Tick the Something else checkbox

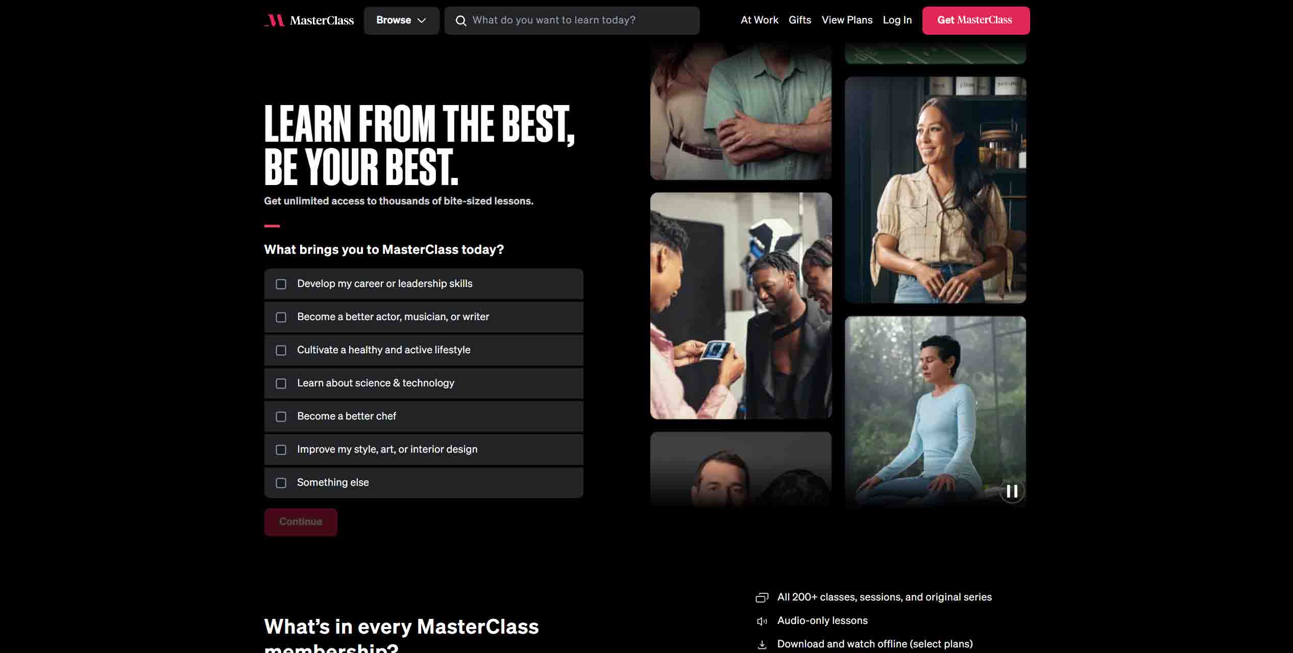pyautogui.click(x=281, y=483)
